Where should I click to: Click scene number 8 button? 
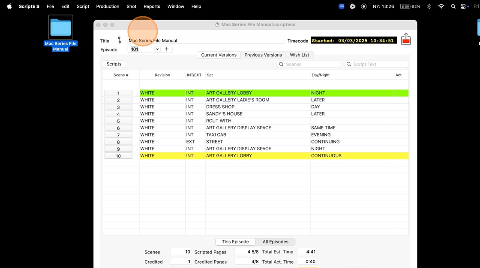click(118, 142)
